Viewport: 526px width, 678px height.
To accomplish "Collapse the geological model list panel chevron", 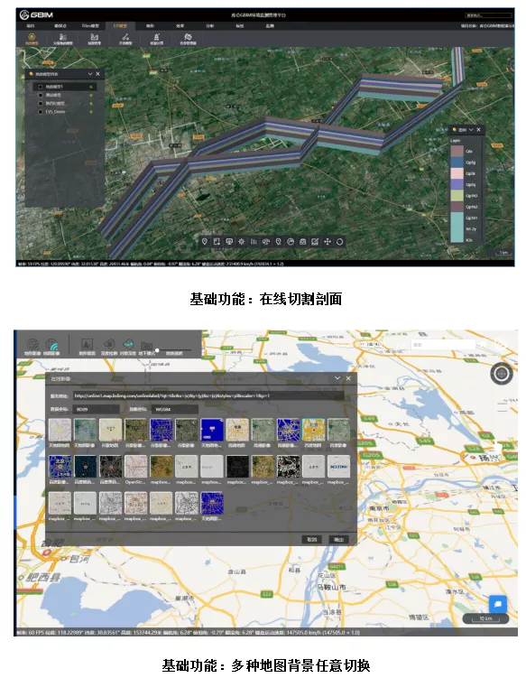I will pyautogui.click(x=90, y=74).
